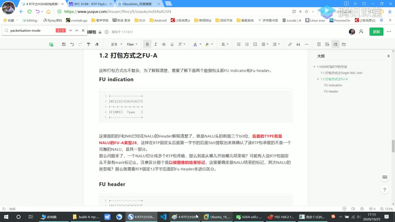Screen dimensions: 395x222
Task: Go to '1.1 打包方式之Single NAL Unit' in outline
Action: tap(341, 73)
